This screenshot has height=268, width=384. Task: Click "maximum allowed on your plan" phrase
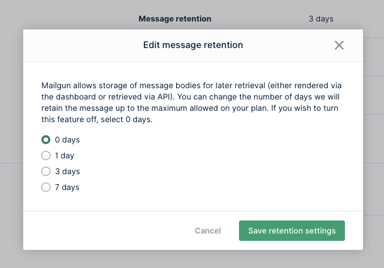[x=209, y=108]
